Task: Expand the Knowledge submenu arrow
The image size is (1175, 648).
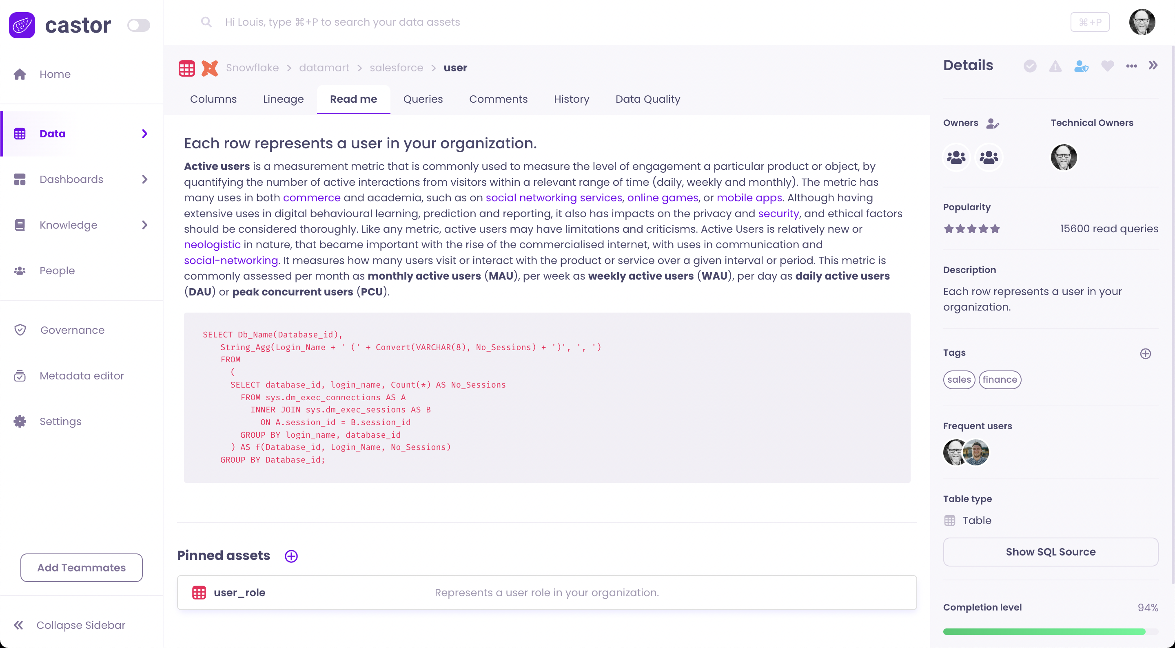Action: (x=144, y=225)
